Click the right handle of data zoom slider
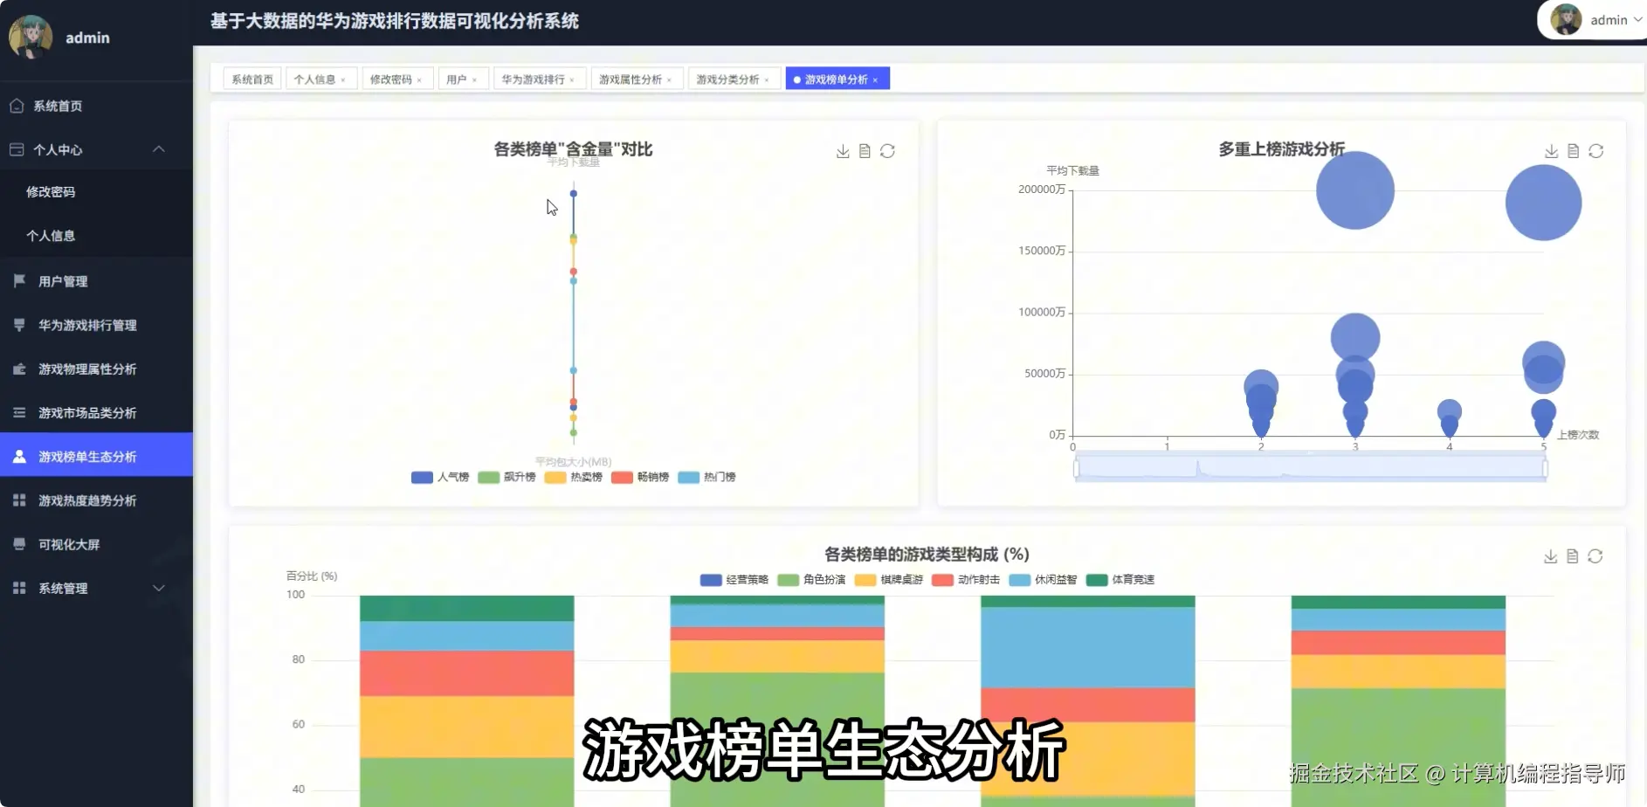The height and width of the screenshot is (807, 1647). (1545, 468)
